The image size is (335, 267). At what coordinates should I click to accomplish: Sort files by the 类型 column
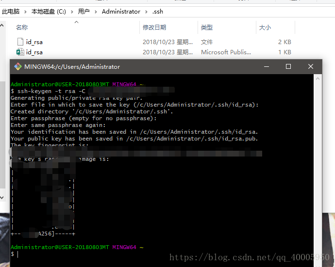[x=207, y=27]
